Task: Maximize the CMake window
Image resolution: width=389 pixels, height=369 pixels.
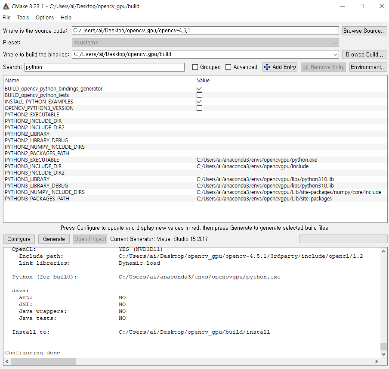Action: coord(362,6)
